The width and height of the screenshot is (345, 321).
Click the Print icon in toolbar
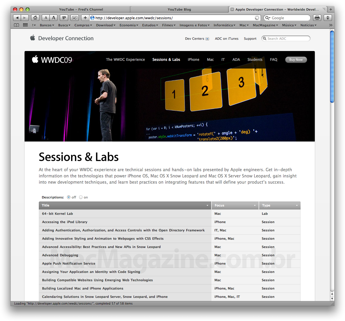click(317, 18)
